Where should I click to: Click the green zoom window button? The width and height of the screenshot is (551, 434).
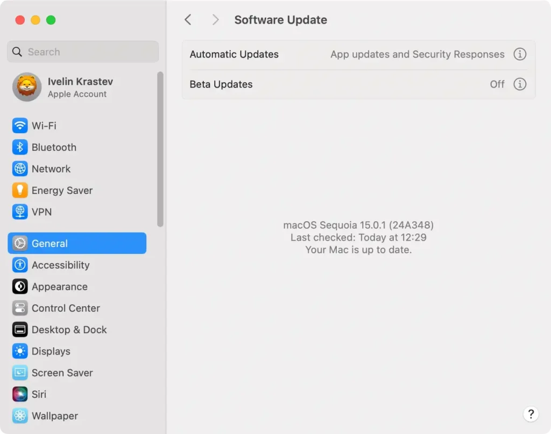51,20
